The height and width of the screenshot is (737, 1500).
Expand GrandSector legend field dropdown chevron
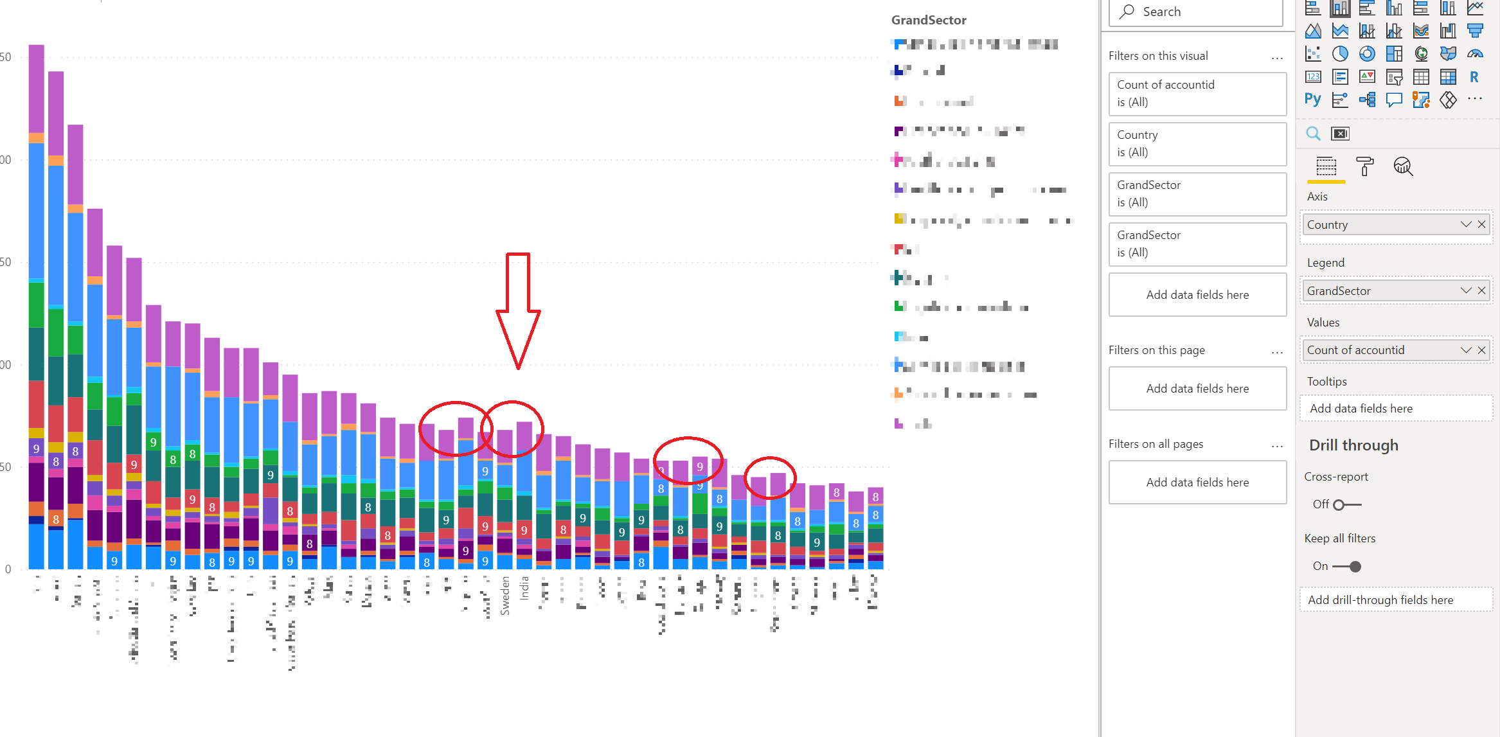(1466, 290)
